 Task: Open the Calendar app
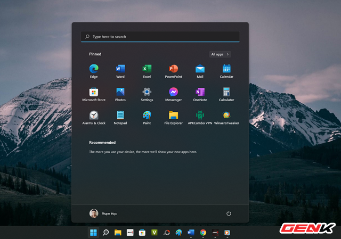point(226,71)
